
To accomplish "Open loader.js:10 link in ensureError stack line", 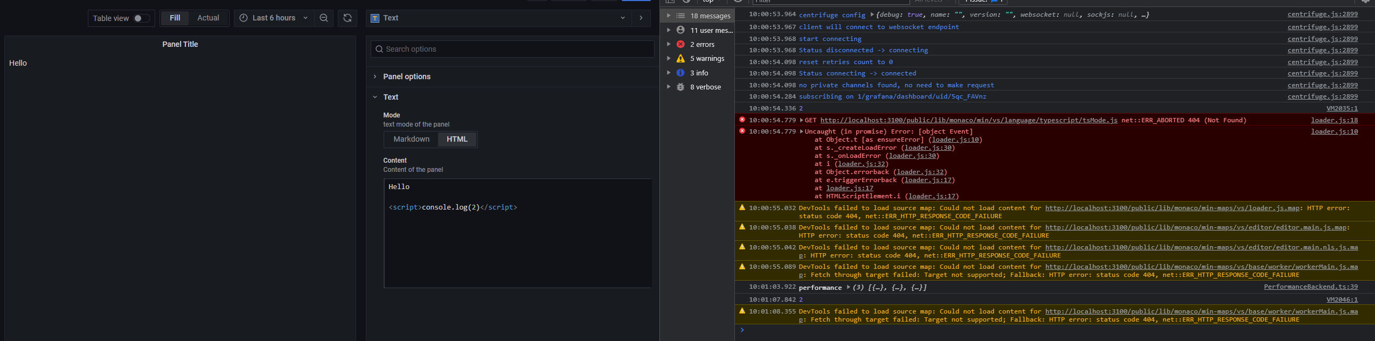I will click(x=955, y=140).
